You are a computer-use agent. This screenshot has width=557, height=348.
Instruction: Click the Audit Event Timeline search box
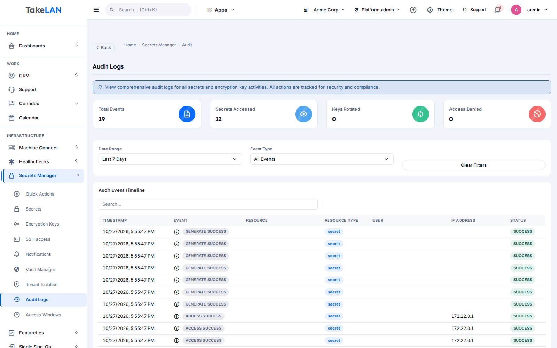pyautogui.click(x=208, y=204)
